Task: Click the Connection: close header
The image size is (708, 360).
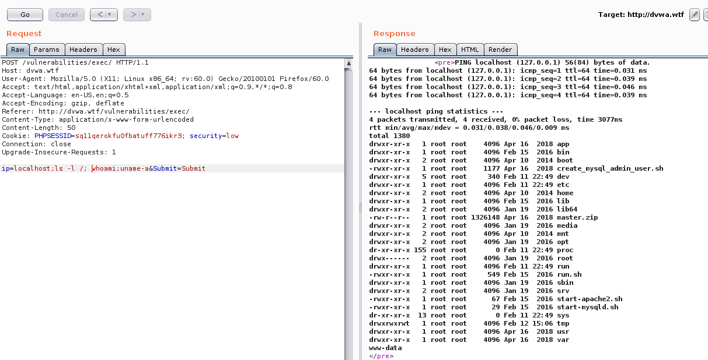Action: click(x=36, y=144)
